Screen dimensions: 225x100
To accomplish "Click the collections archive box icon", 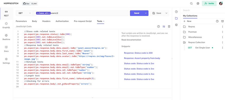I will click(x=222, y=21).
